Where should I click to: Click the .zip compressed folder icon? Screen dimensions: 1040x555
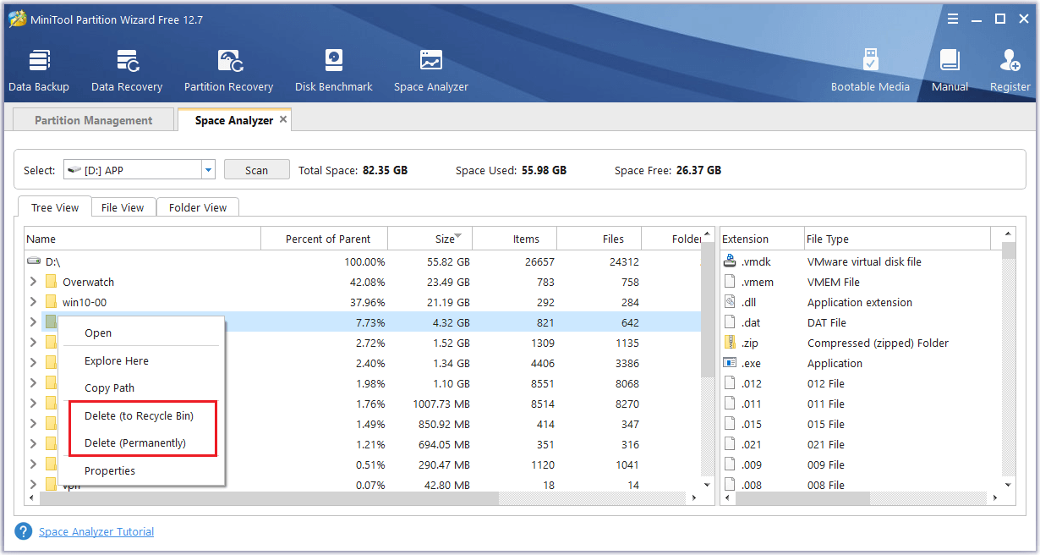coord(731,343)
